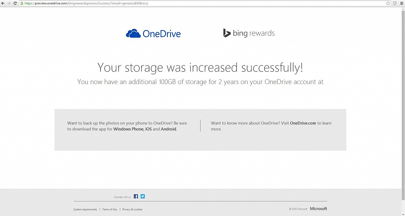The image size is (405, 216).
Task: Click the Bing Rewards logo
Action: pyautogui.click(x=249, y=33)
